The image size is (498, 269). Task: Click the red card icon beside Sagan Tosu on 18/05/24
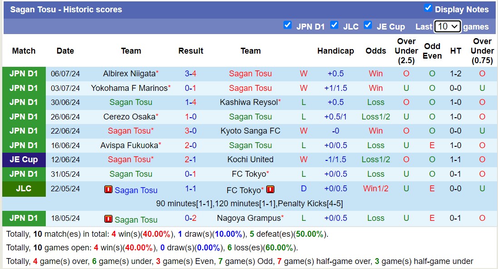pyautogui.click(x=108, y=219)
